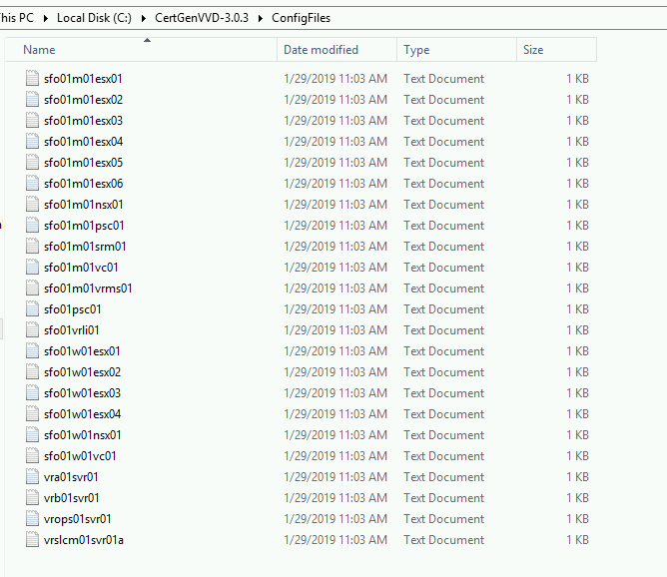This screenshot has height=577, width=667.
Task: Open the chevron dropdown after CertGenVVD-3.0.3
Action: [x=262, y=18]
